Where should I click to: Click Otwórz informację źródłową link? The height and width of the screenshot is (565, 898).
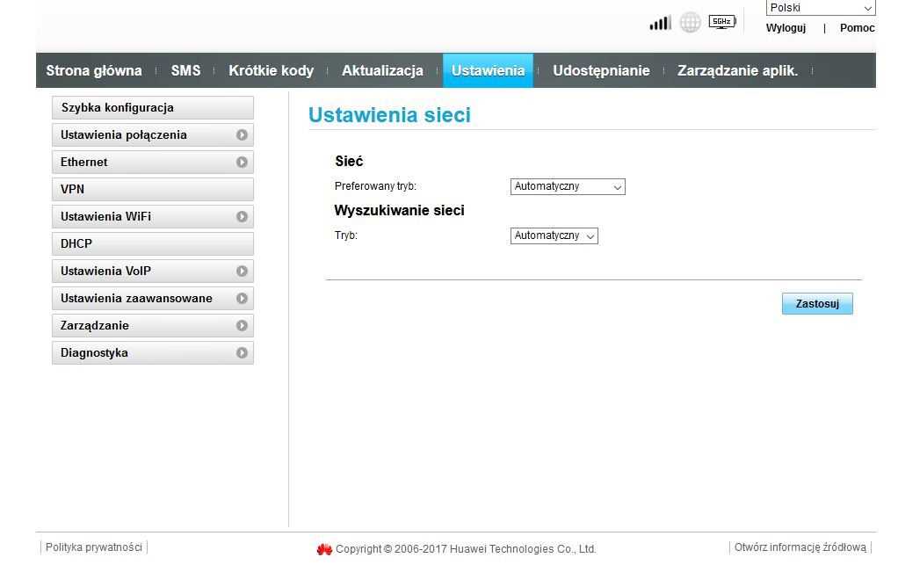(800, 547)
